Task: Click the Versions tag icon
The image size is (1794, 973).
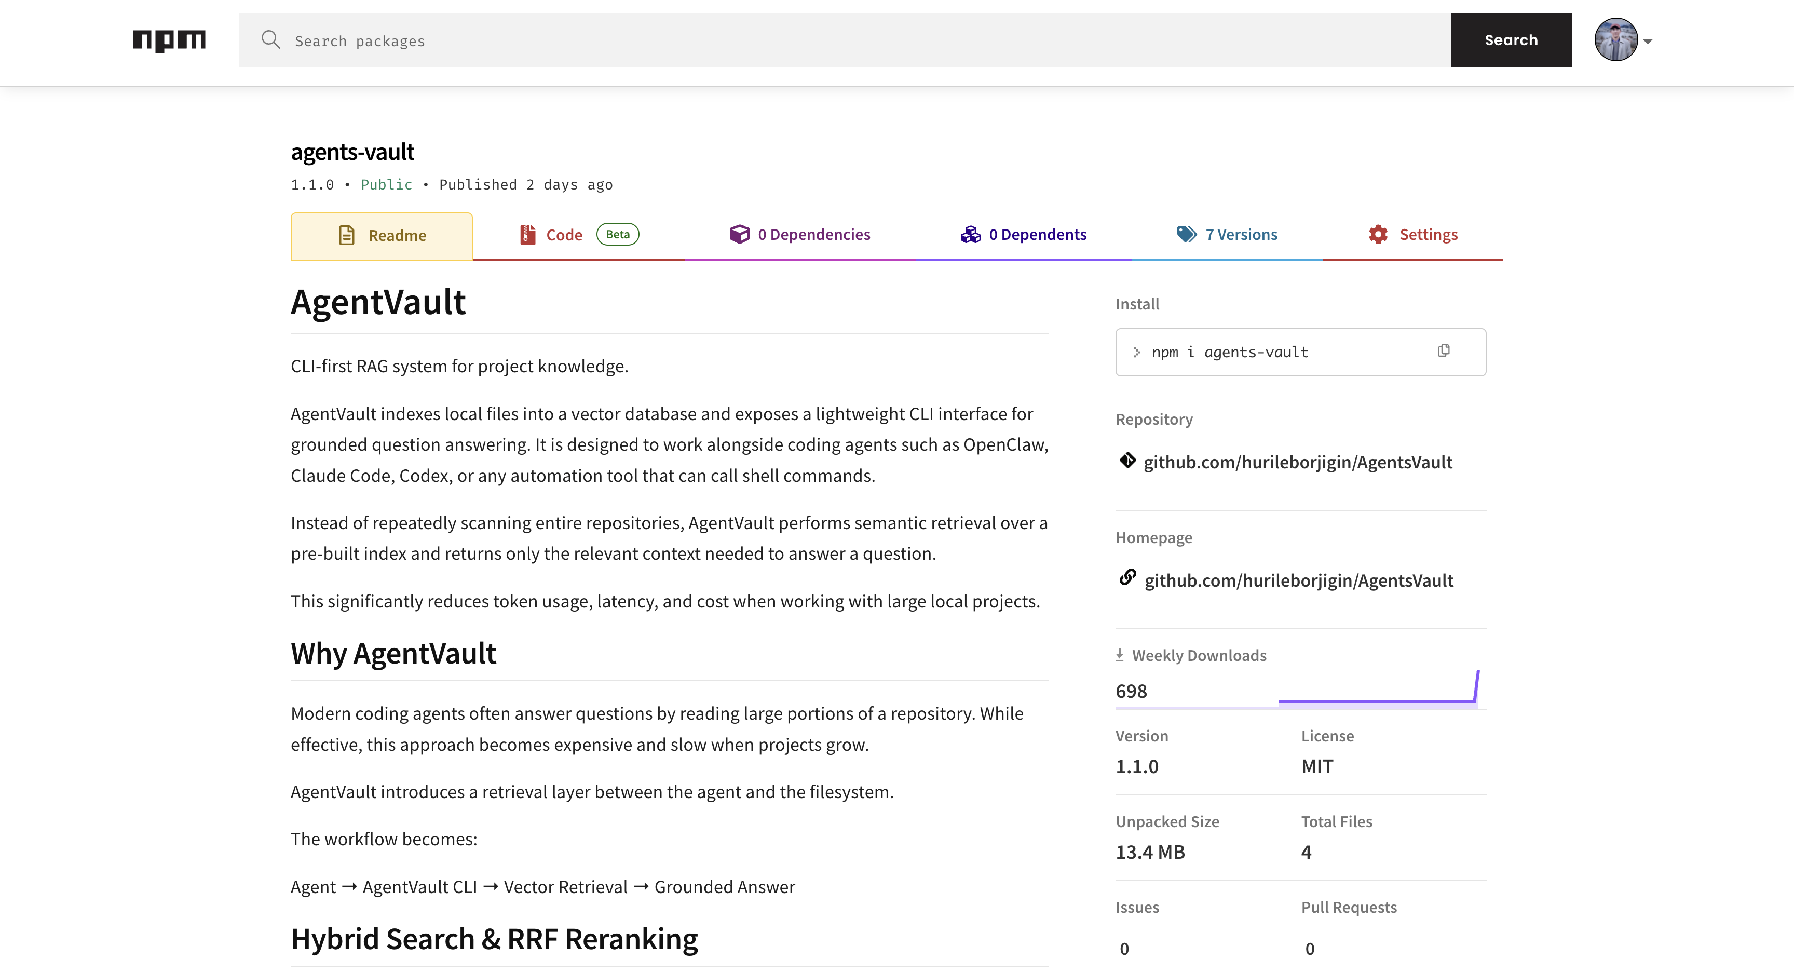Action: coord(1186,235)
